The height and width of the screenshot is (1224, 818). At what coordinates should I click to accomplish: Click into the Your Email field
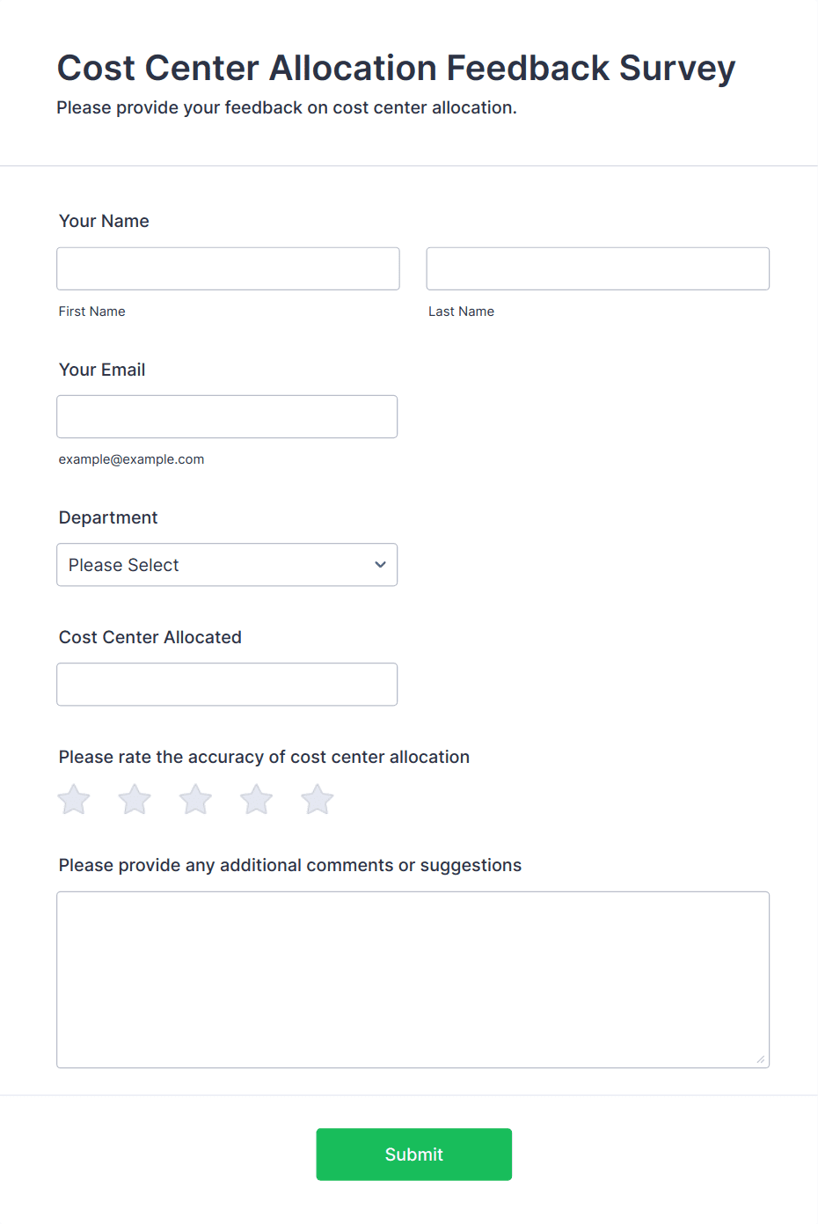click(227, 416)
